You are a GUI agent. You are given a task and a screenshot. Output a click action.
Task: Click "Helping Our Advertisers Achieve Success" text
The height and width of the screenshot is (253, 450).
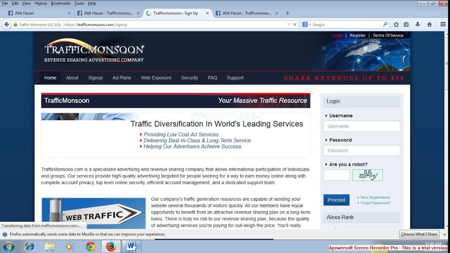192,147
